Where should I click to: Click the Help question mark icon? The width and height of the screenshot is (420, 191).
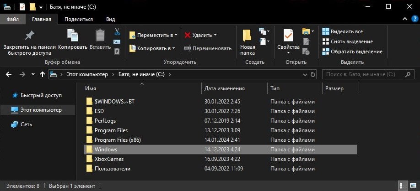pos(414,19)
